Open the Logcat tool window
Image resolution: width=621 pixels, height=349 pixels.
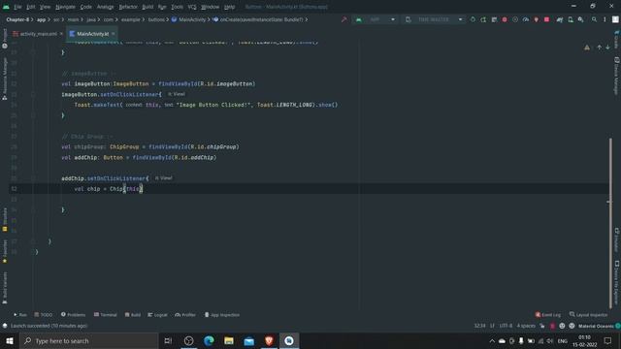point(157,315)
